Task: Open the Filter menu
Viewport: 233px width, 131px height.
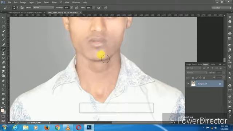Action: [x=54, y=3]
